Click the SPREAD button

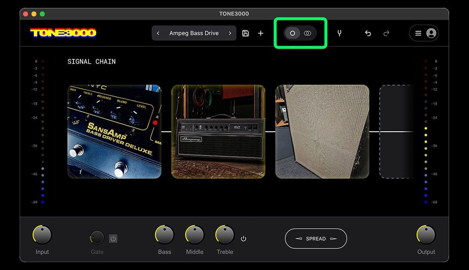(316, 238)
